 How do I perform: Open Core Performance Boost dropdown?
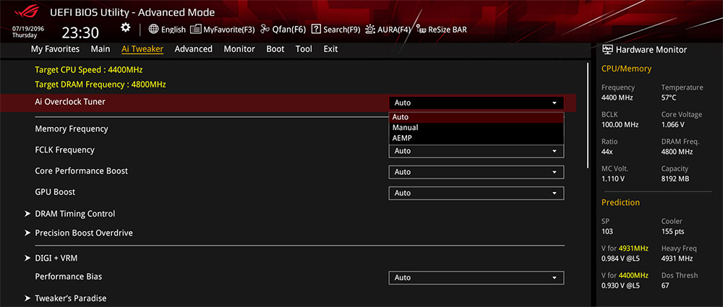pos(476,172)
